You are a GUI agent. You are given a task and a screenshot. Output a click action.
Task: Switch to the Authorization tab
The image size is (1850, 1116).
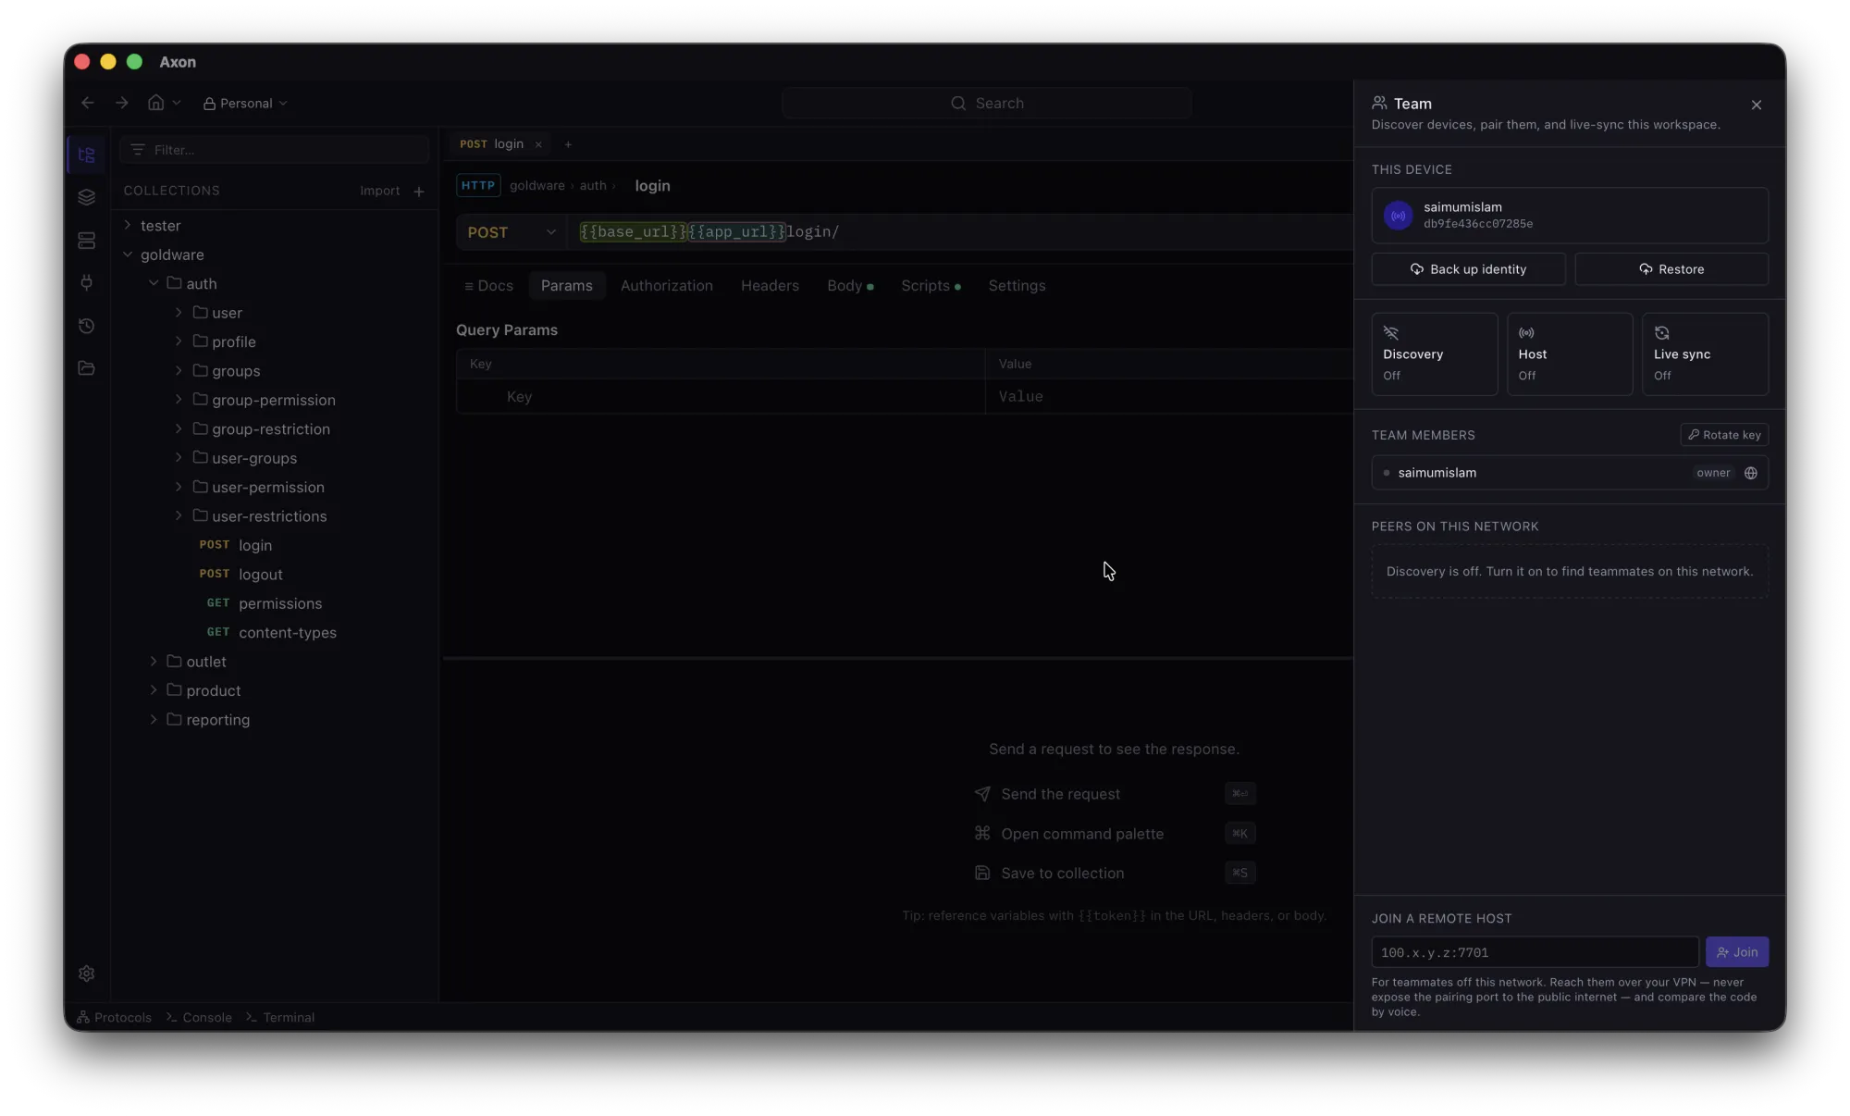pyautogui.click(x=666, y=286)
